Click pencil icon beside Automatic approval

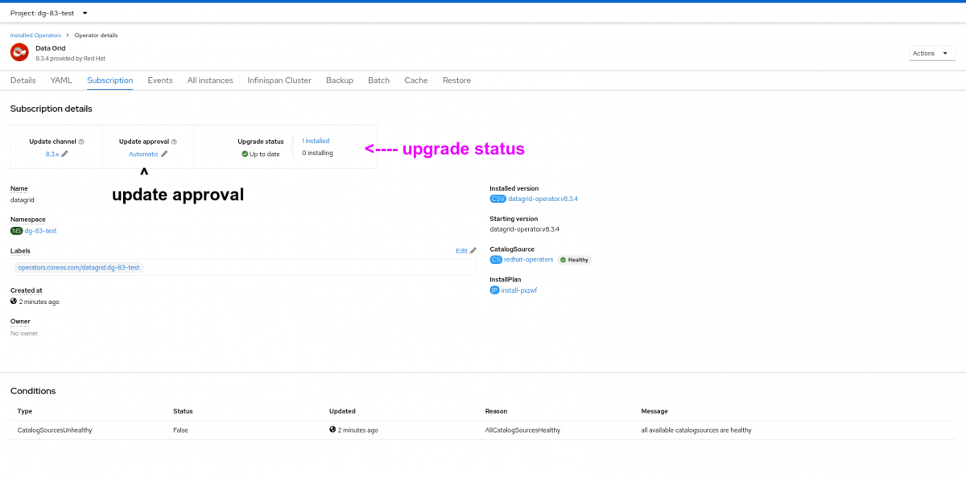tap(164, 154)
